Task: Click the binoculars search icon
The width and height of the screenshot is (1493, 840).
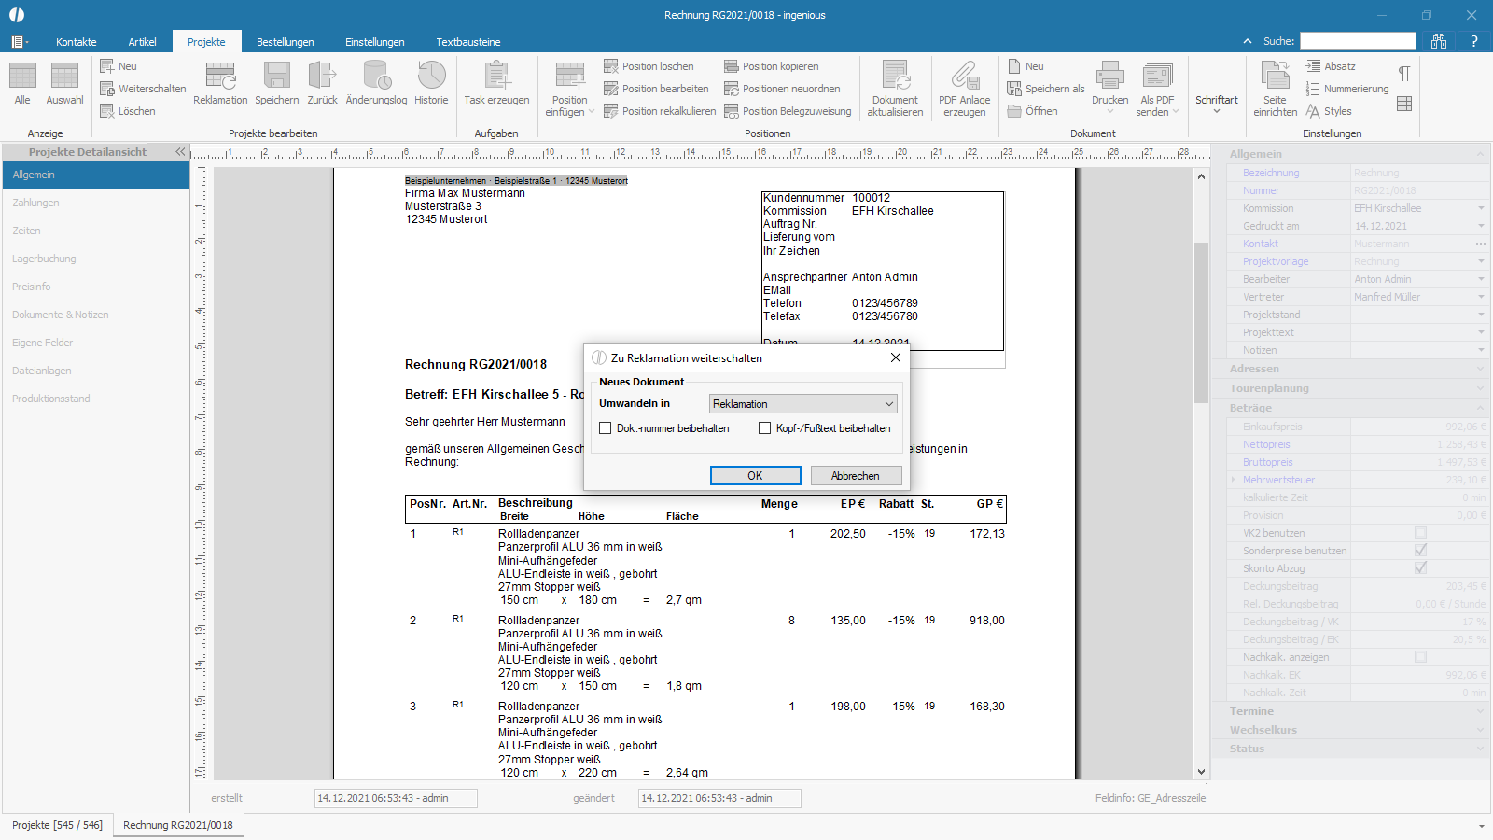Action: [x=1439, y=41]
